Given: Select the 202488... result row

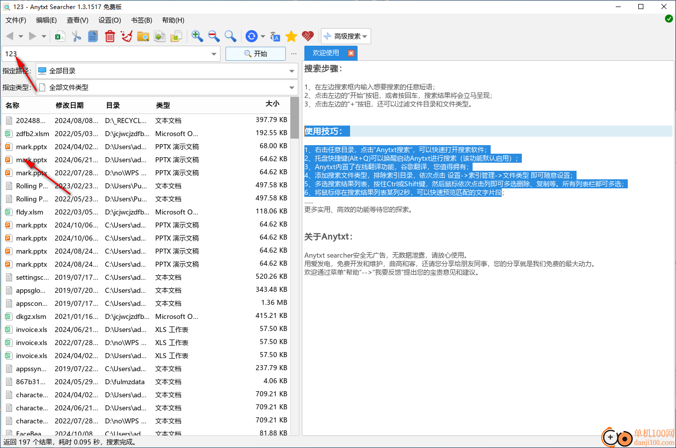Looking at the screenshot, I should (146, 121).
